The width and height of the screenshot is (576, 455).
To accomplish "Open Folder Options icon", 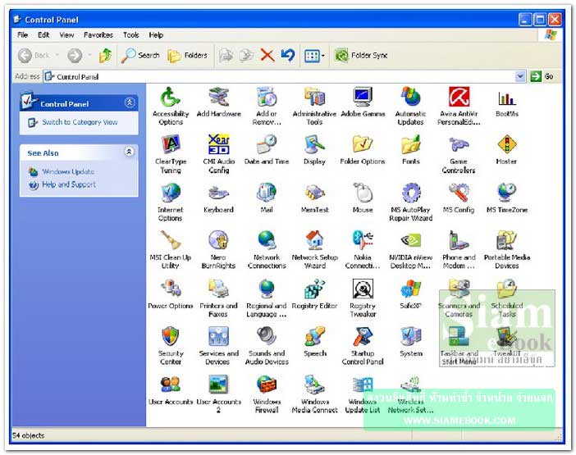I will click(363, 144).
